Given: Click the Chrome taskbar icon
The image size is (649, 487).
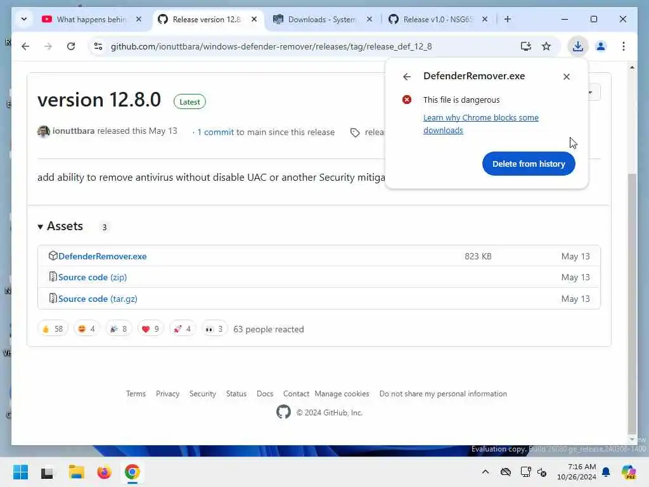Looking at the screenshot, I should pos(132,472).
